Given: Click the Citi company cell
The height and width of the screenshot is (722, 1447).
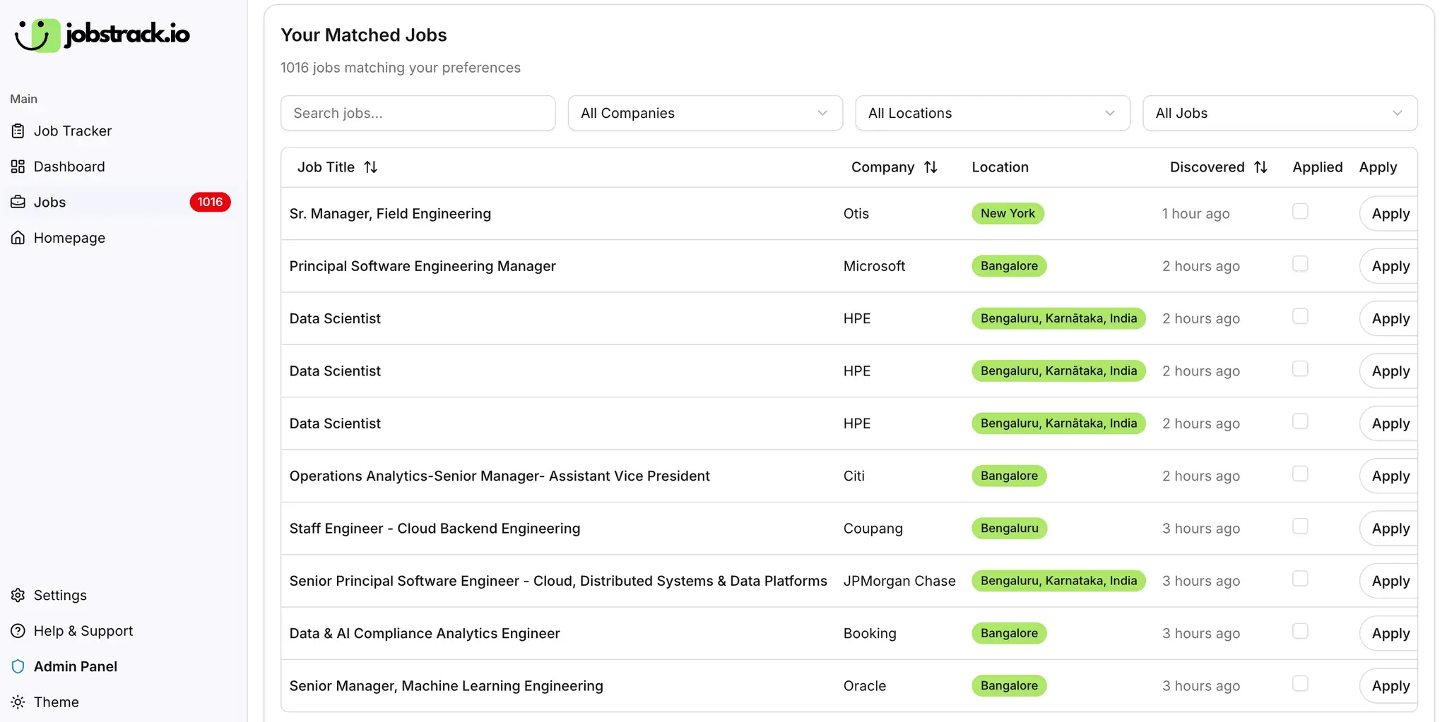Looking at the screenshot, I should [854, 476].
